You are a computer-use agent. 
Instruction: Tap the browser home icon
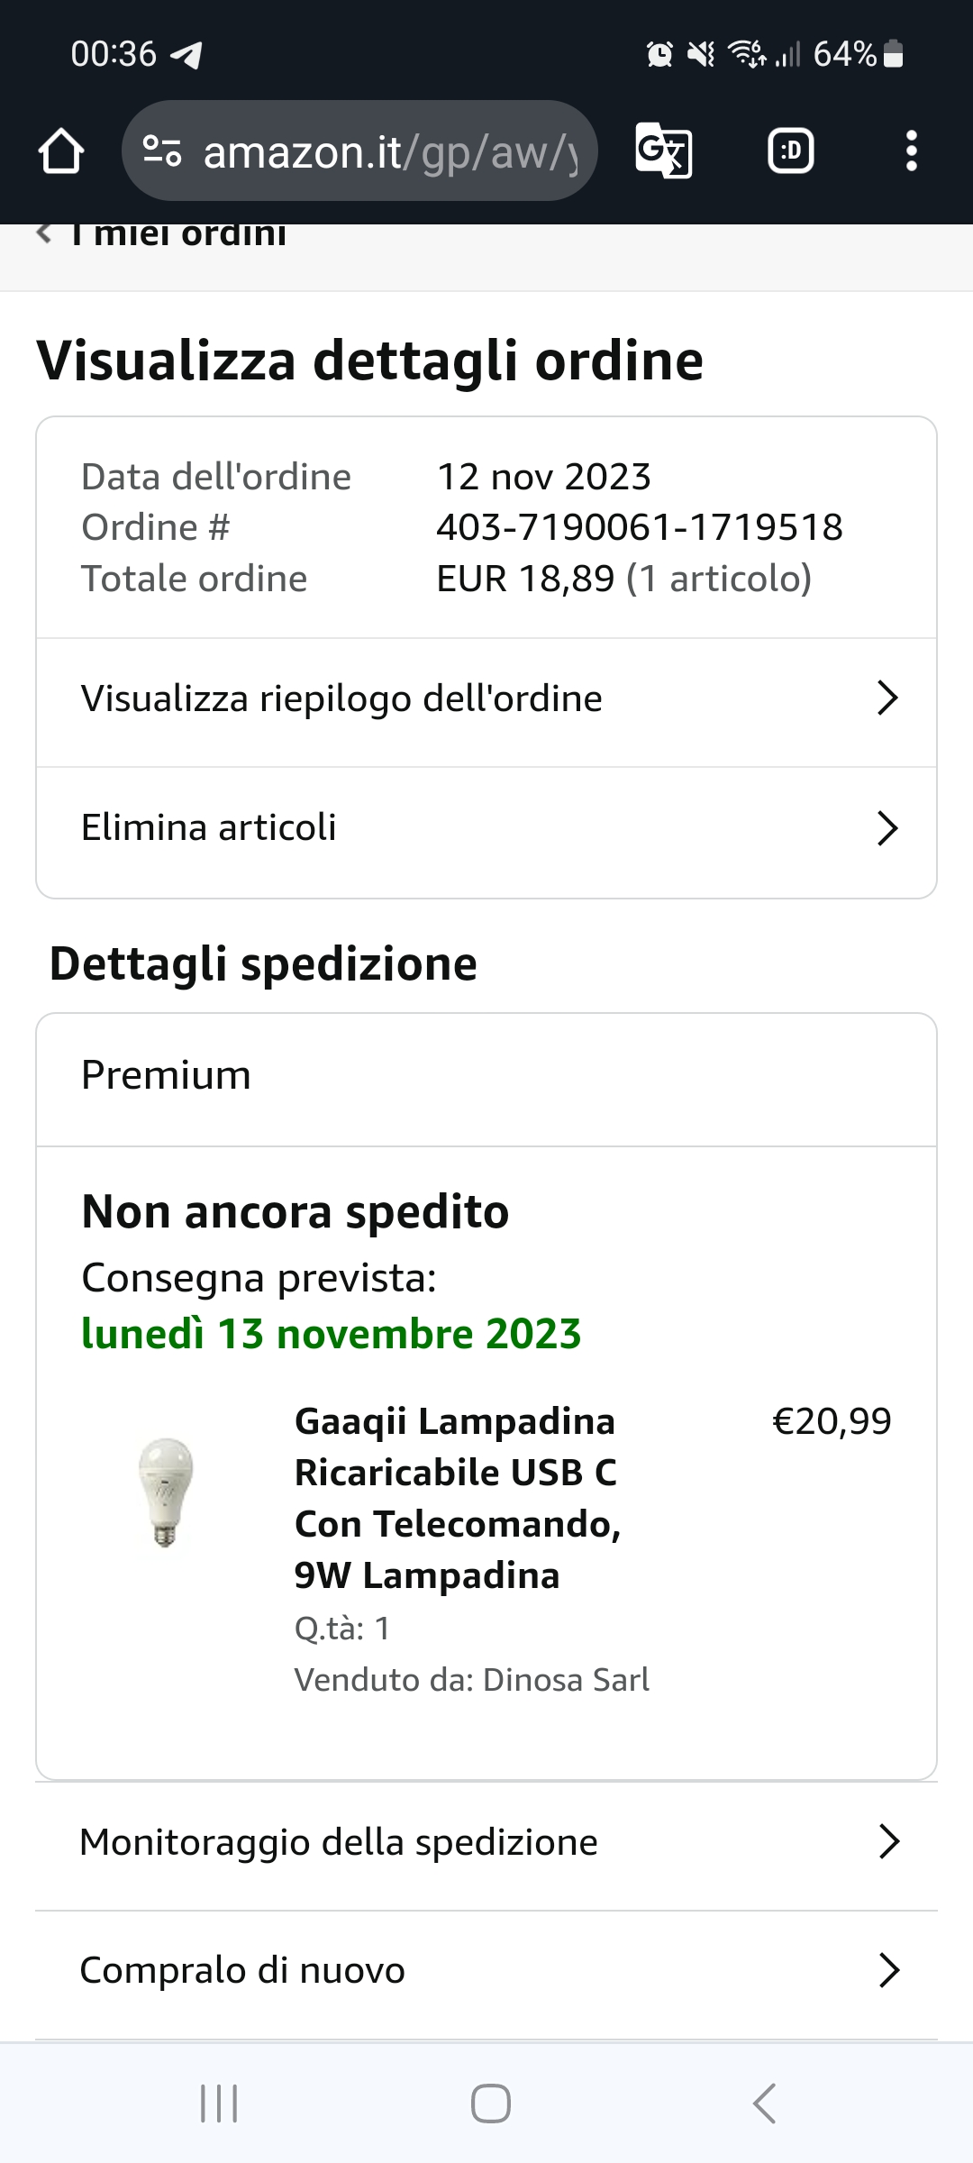61,151
